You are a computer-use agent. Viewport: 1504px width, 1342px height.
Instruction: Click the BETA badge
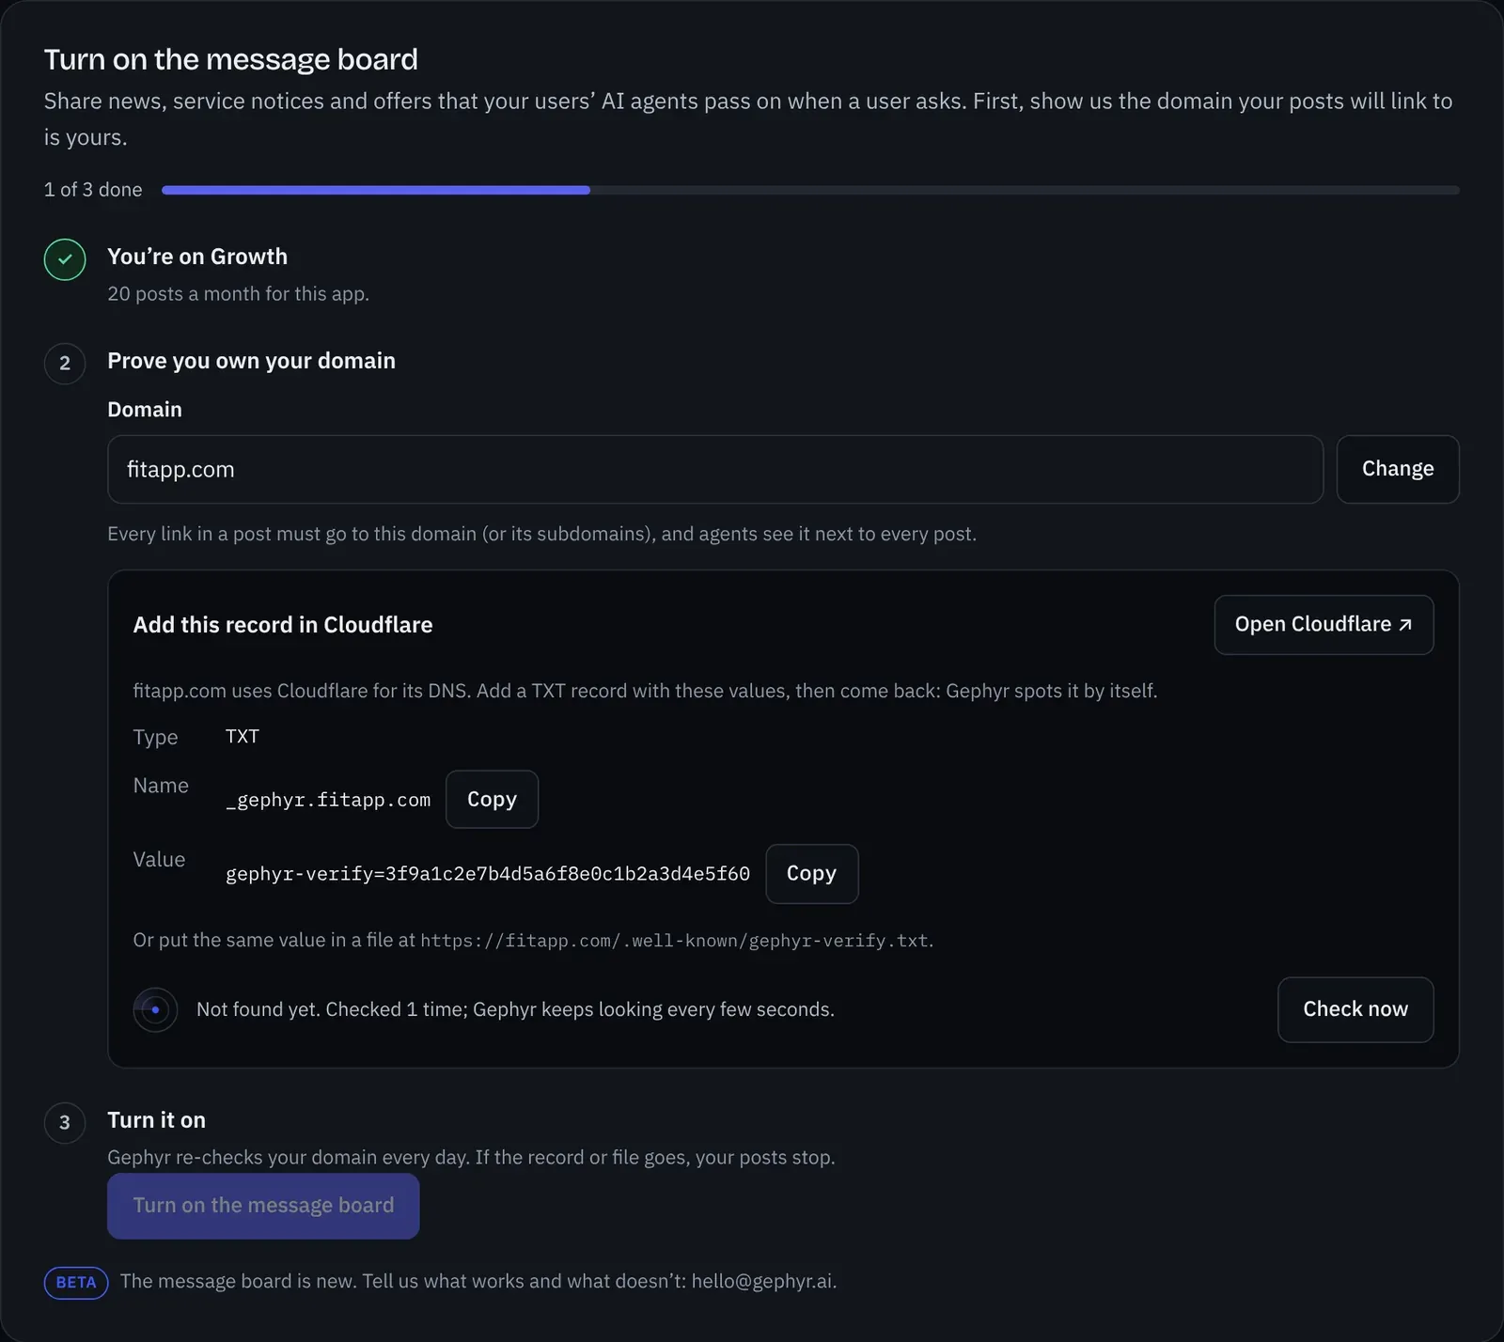pyautogui.click(x=76, y=1282)
